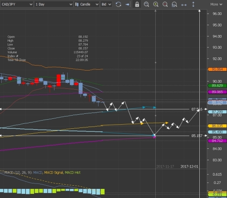Select the 85.157 horizontal line label

[197, 136]
